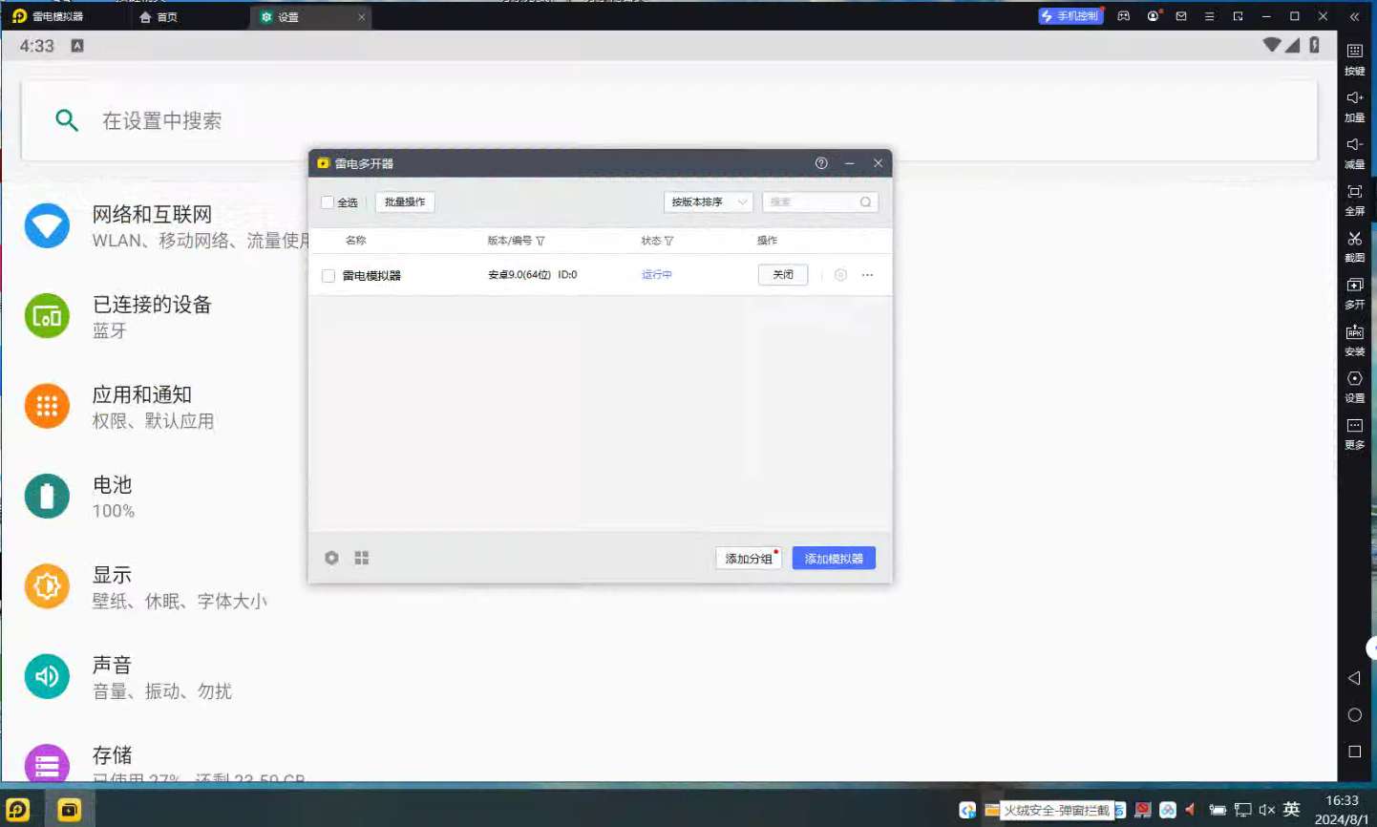Open the 版本/编号 column filter

[x=540, y=241]
